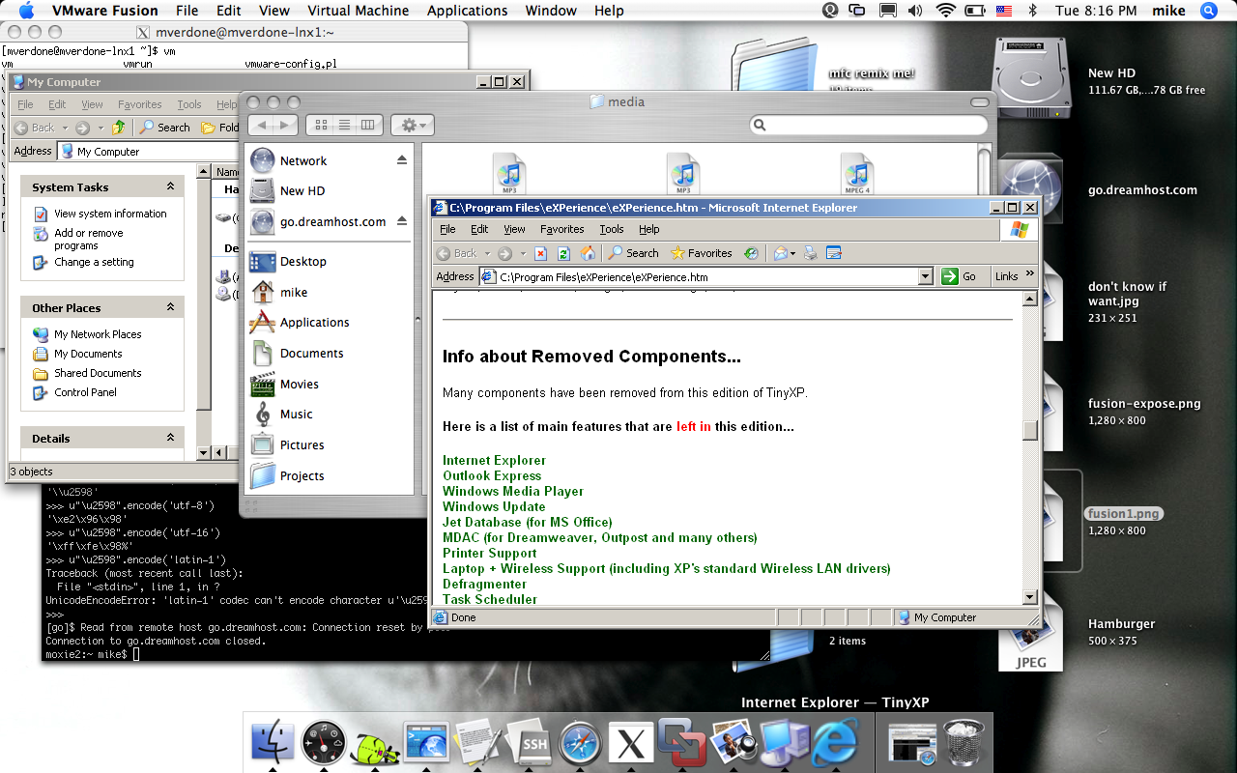Open the IE address bar dropdown arrow
Screen dimensions: 1237x773
pos(925,276)
